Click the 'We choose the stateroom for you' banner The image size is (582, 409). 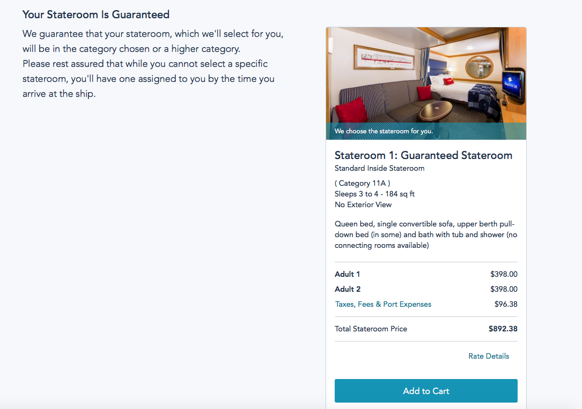pos(384,131)
